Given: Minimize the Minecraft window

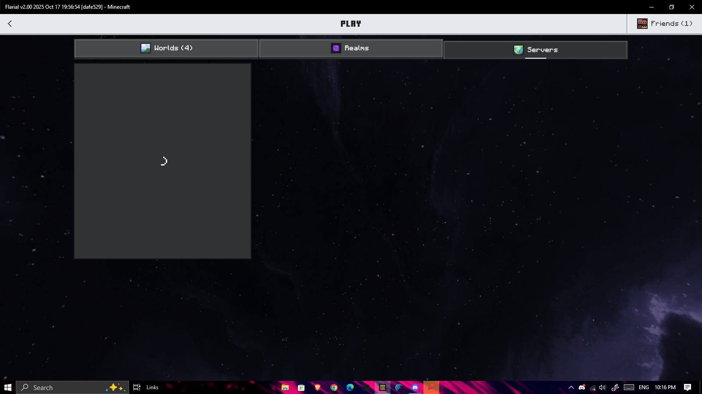Looking at the screenshot, I should click(652, 7).
